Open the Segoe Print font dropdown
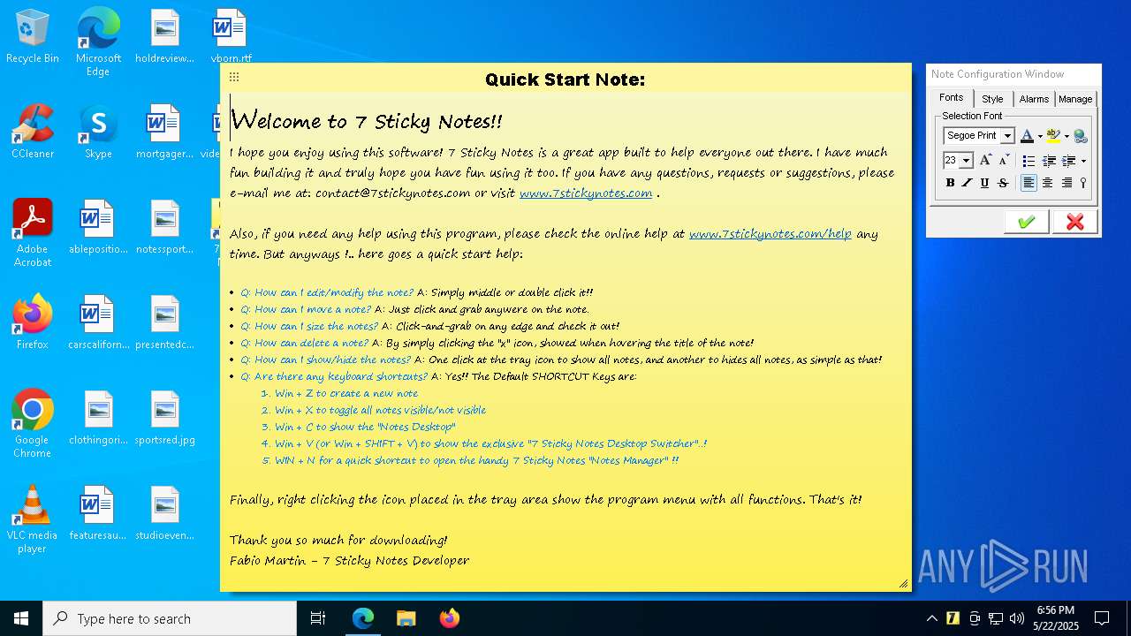This screenshot has height=636, width=1131. (1007, 136)
